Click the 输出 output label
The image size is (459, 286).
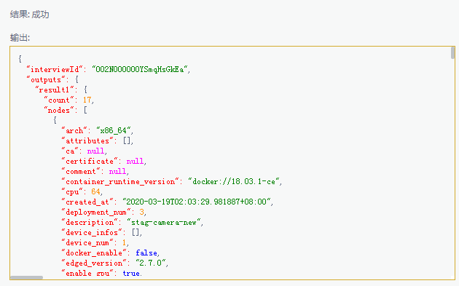pos(20,38)
